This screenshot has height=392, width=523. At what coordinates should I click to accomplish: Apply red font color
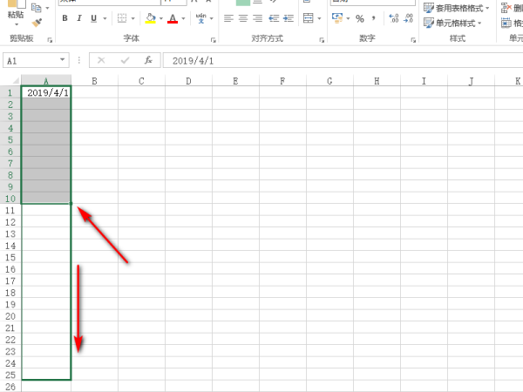click(x=173, y=18)
